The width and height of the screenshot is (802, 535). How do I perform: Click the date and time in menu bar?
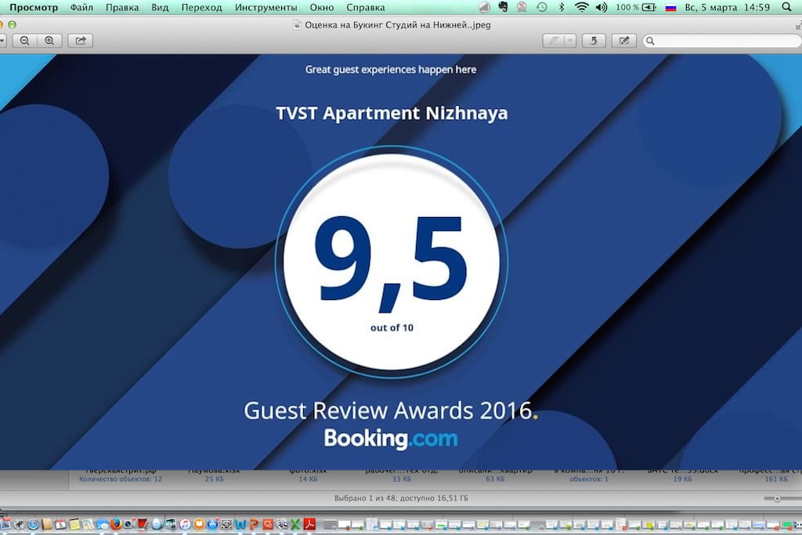point(728,8)
